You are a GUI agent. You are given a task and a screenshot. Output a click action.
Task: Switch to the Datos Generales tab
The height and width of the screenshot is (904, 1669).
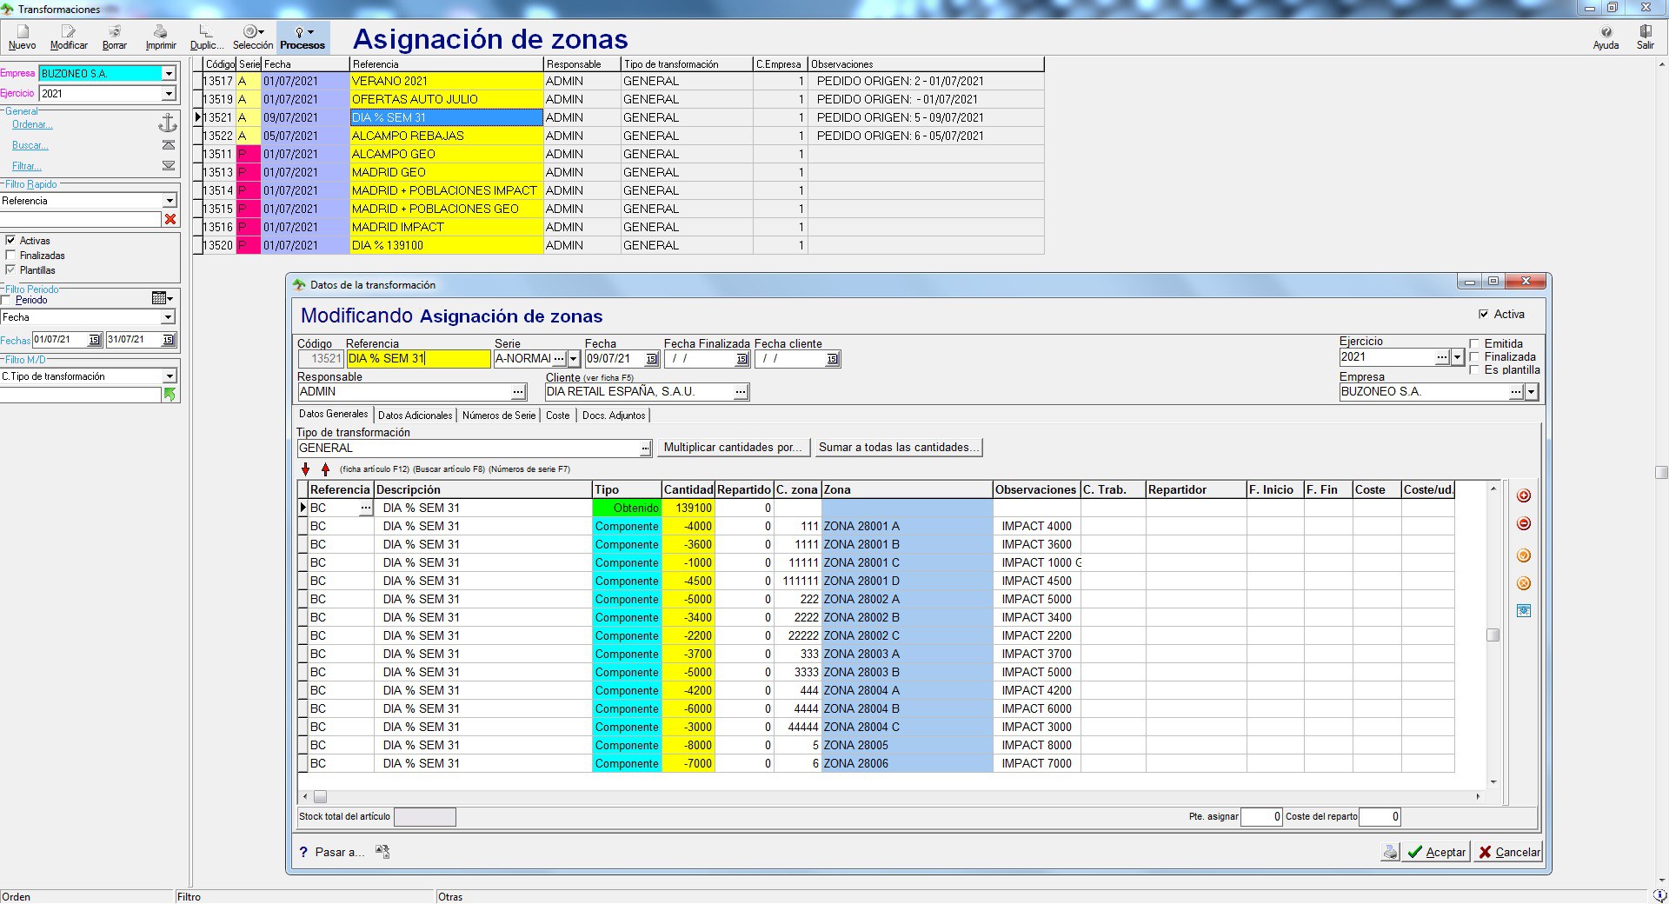point(334,415)
